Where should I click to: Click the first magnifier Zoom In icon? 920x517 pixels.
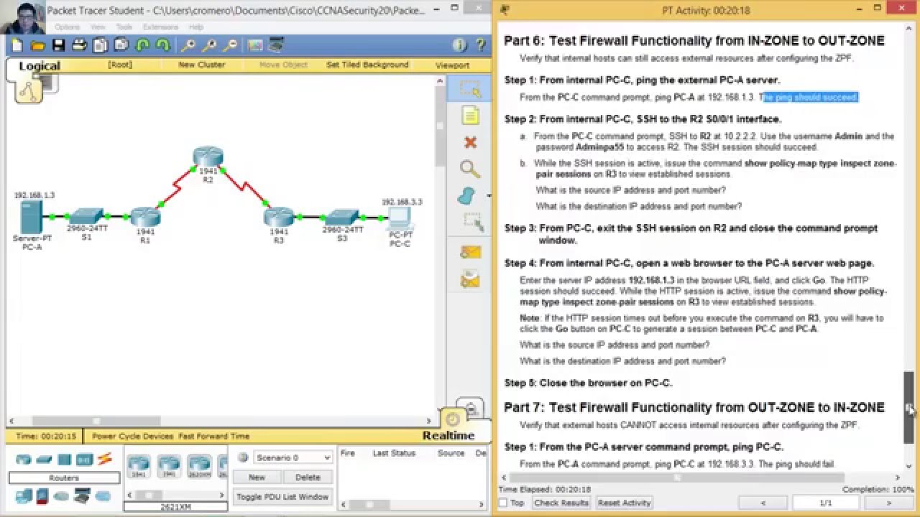[x=188, y=45]
